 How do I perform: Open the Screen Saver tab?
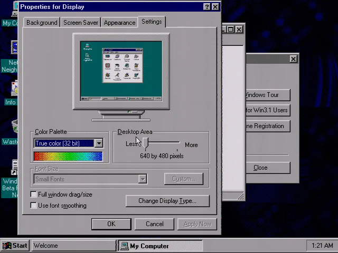coord(81,23)
